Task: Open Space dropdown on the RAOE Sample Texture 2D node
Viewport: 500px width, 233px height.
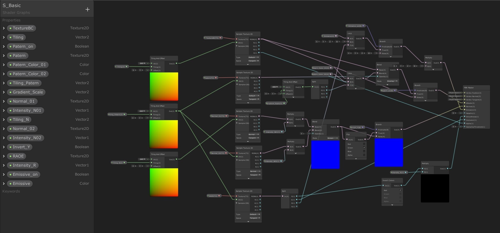Action: tap(254, 218)
